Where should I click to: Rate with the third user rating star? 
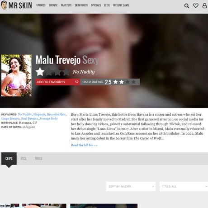tap(128, 82)
